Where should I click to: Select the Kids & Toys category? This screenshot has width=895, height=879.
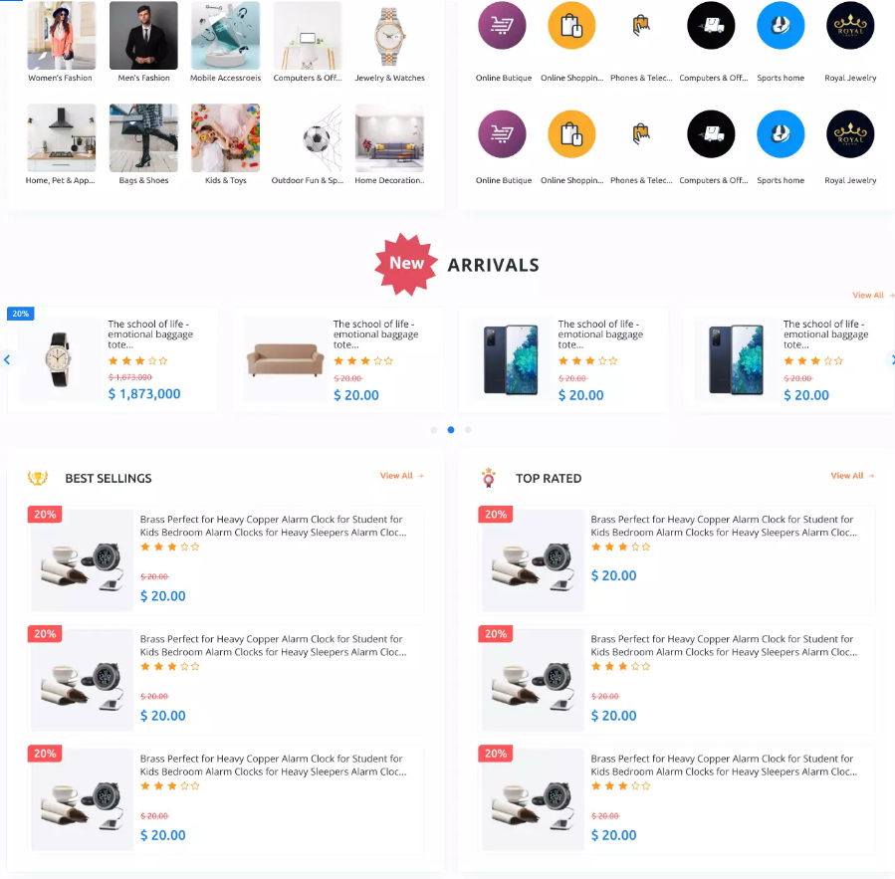coord(225,138)
